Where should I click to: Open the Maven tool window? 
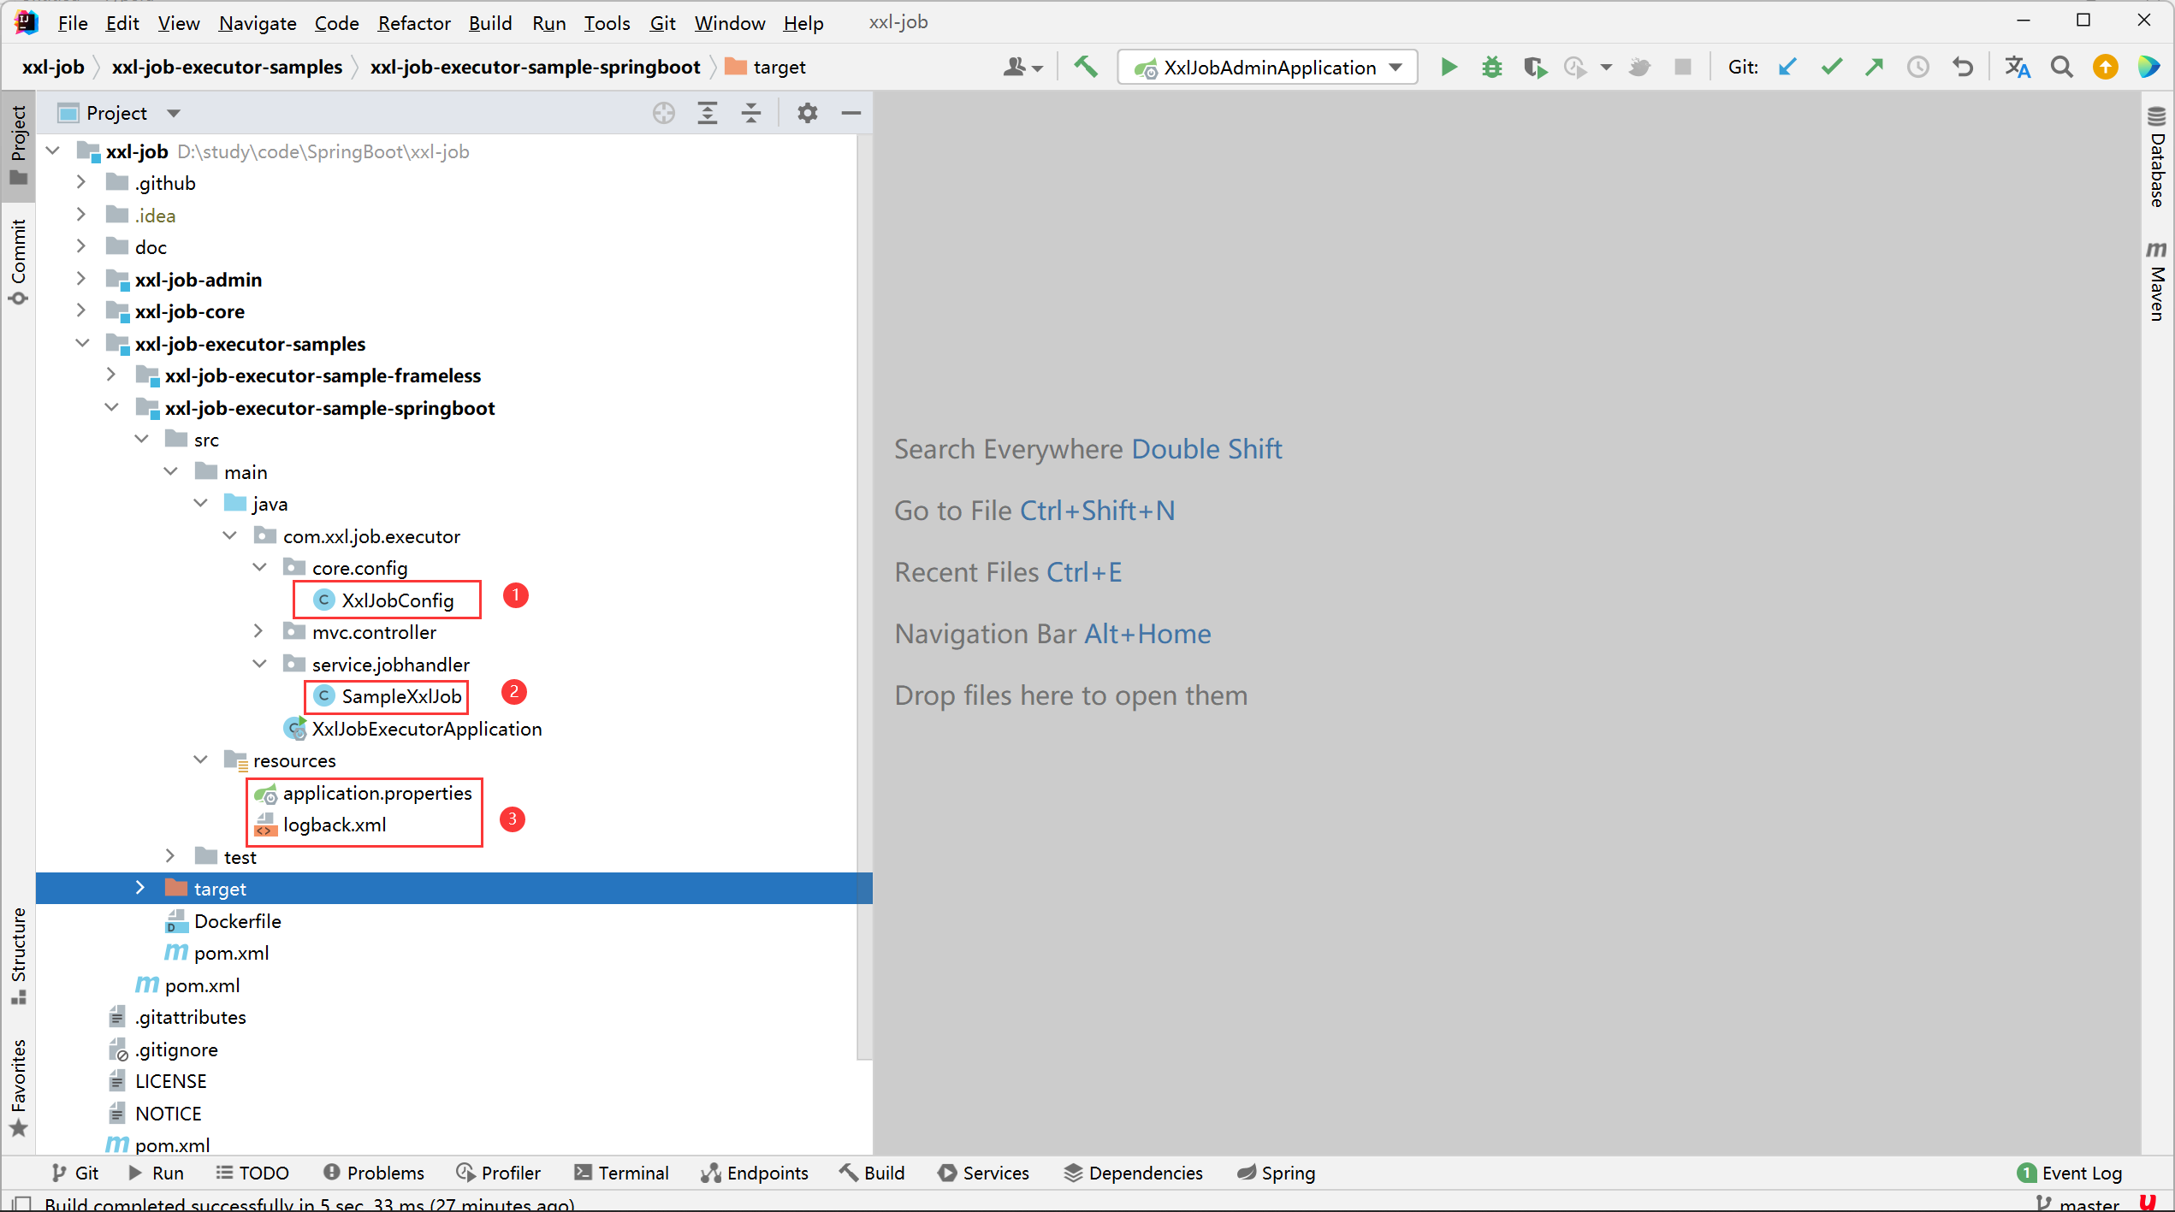tap(2157, 281)
